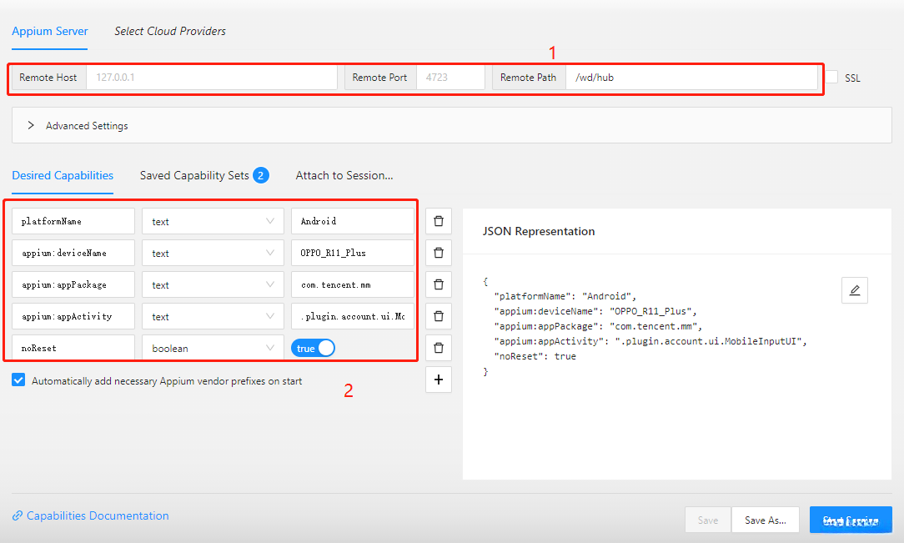Enable the SSL checkbox
Screen dimensions: 904x543
(x=832, y=77)
